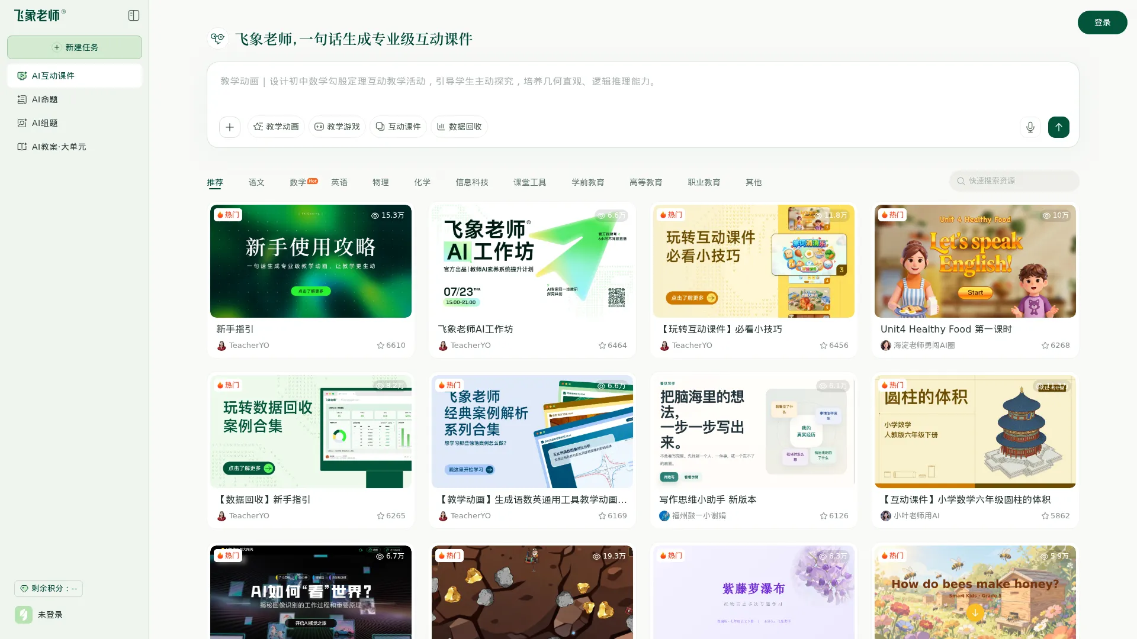Star the 【数据回收】新手指引 card
Screen dimensions: 1137x639
coord(381,516)
